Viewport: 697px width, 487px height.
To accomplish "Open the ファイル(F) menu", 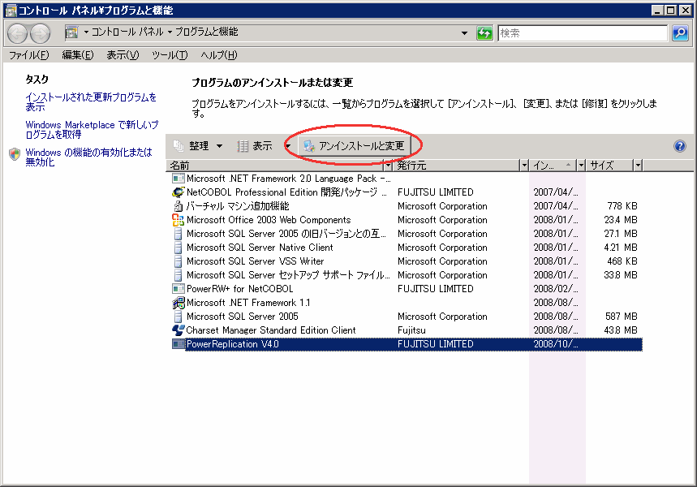I will 29,55.
